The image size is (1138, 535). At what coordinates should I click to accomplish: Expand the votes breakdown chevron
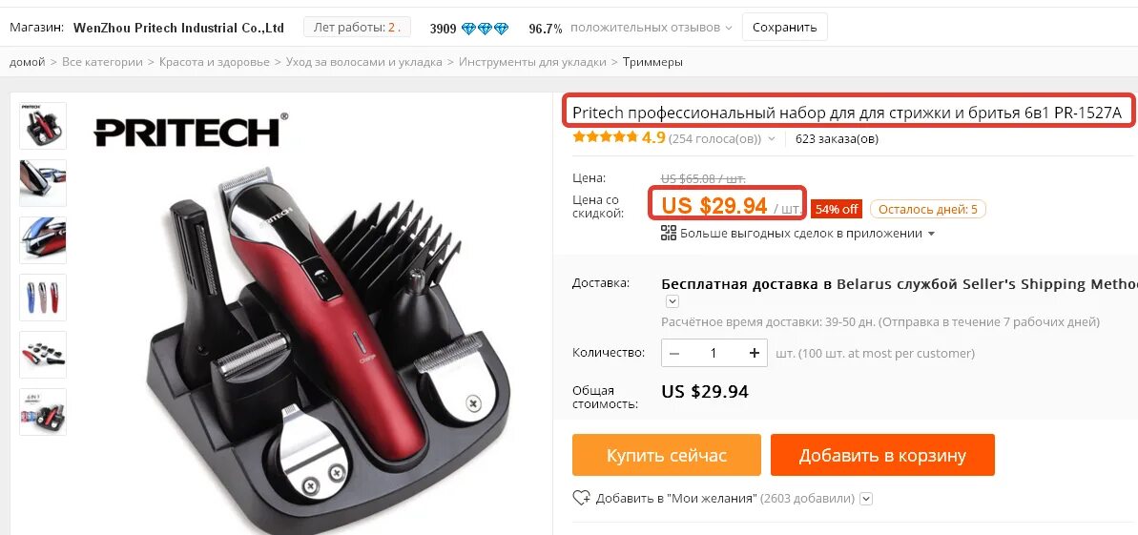pos(771,138)
